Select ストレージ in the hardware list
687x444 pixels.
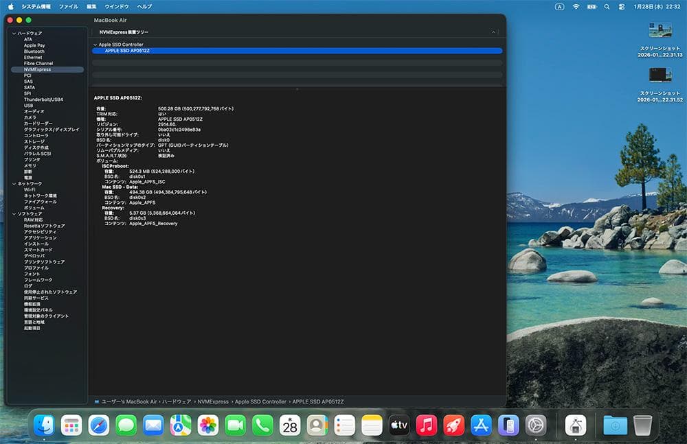[34, 142]
